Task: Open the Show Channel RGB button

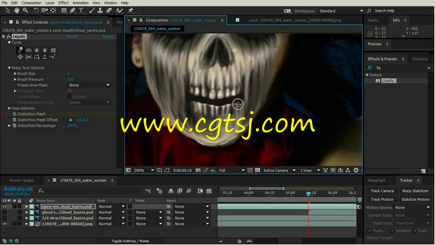Action: 213,170
